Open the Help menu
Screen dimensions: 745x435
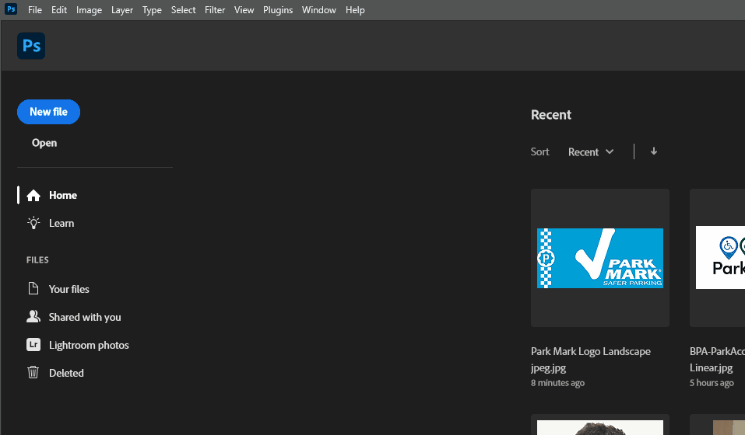(355, 9)
